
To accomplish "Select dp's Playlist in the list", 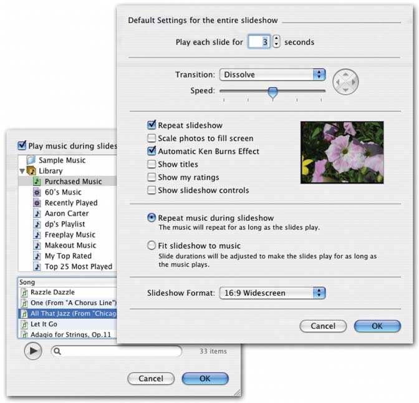I will tap(67, 224).
